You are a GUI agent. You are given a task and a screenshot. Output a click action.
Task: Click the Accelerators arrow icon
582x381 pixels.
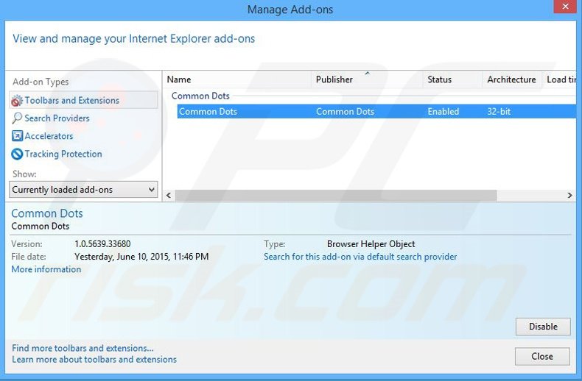[17, 136]
